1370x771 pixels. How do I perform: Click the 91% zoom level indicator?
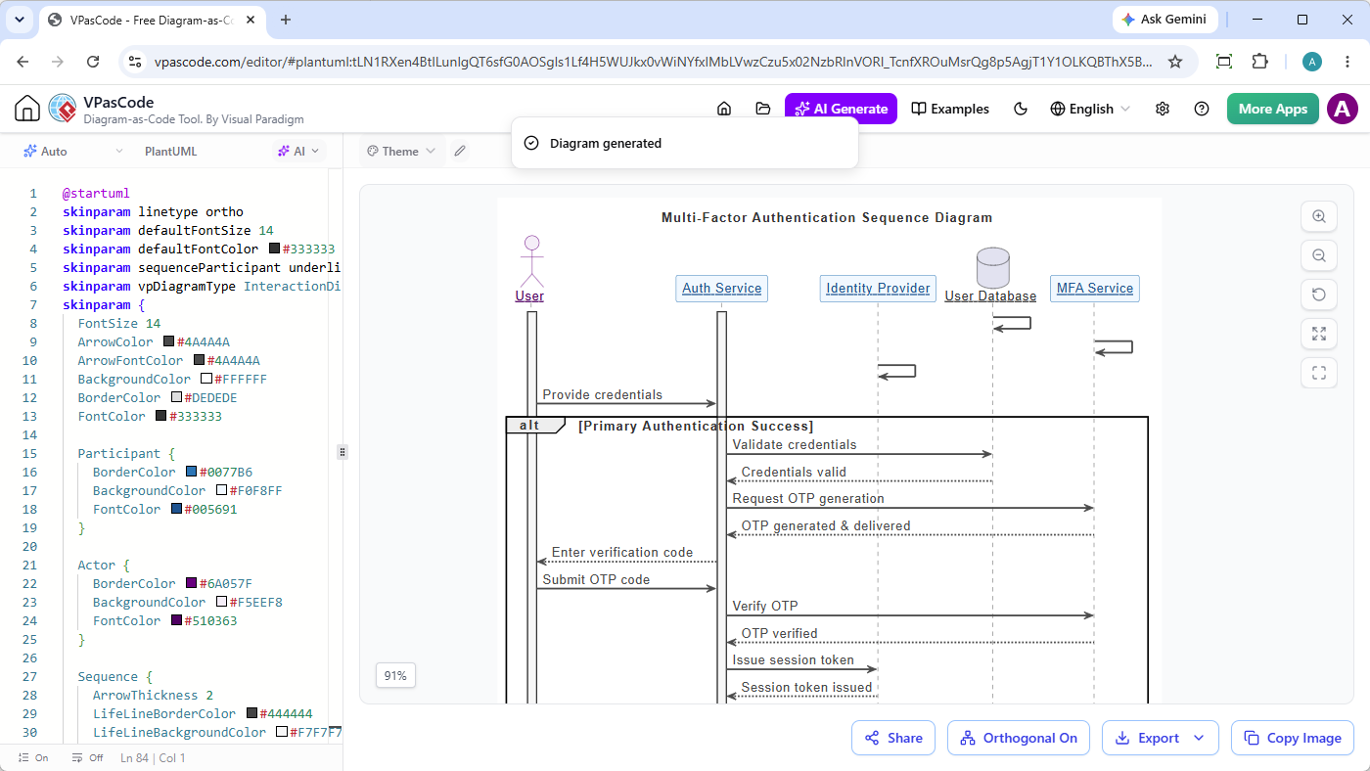[395, 675]
